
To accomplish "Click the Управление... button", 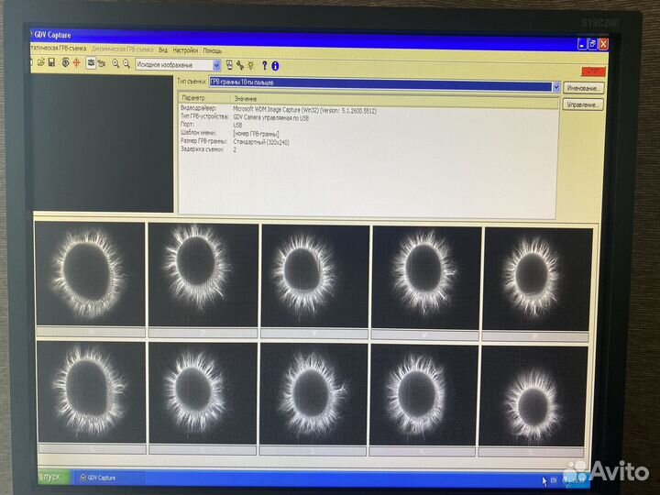I will [583, 105].
